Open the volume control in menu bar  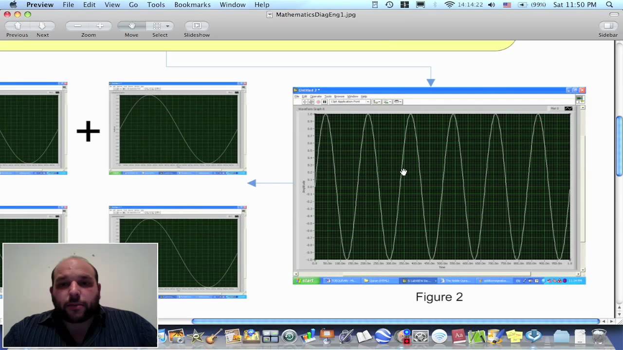(x=492, y=5)
